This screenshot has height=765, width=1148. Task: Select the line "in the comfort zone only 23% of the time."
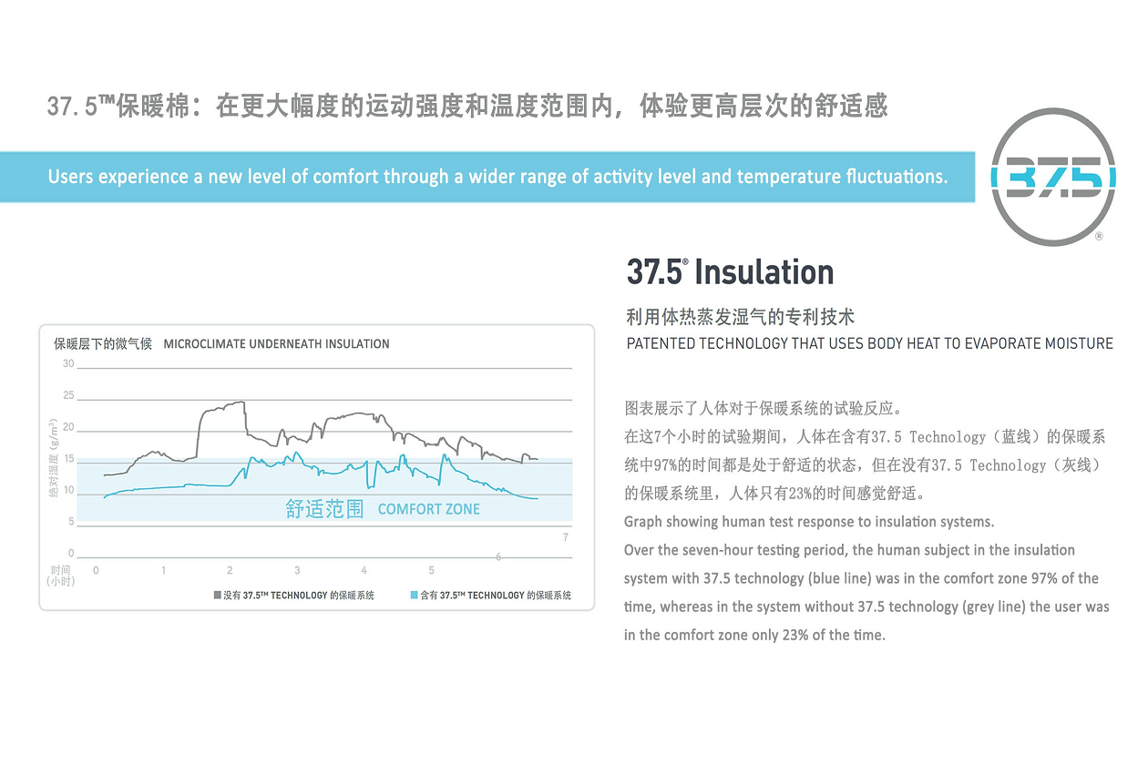coord(754,635)
